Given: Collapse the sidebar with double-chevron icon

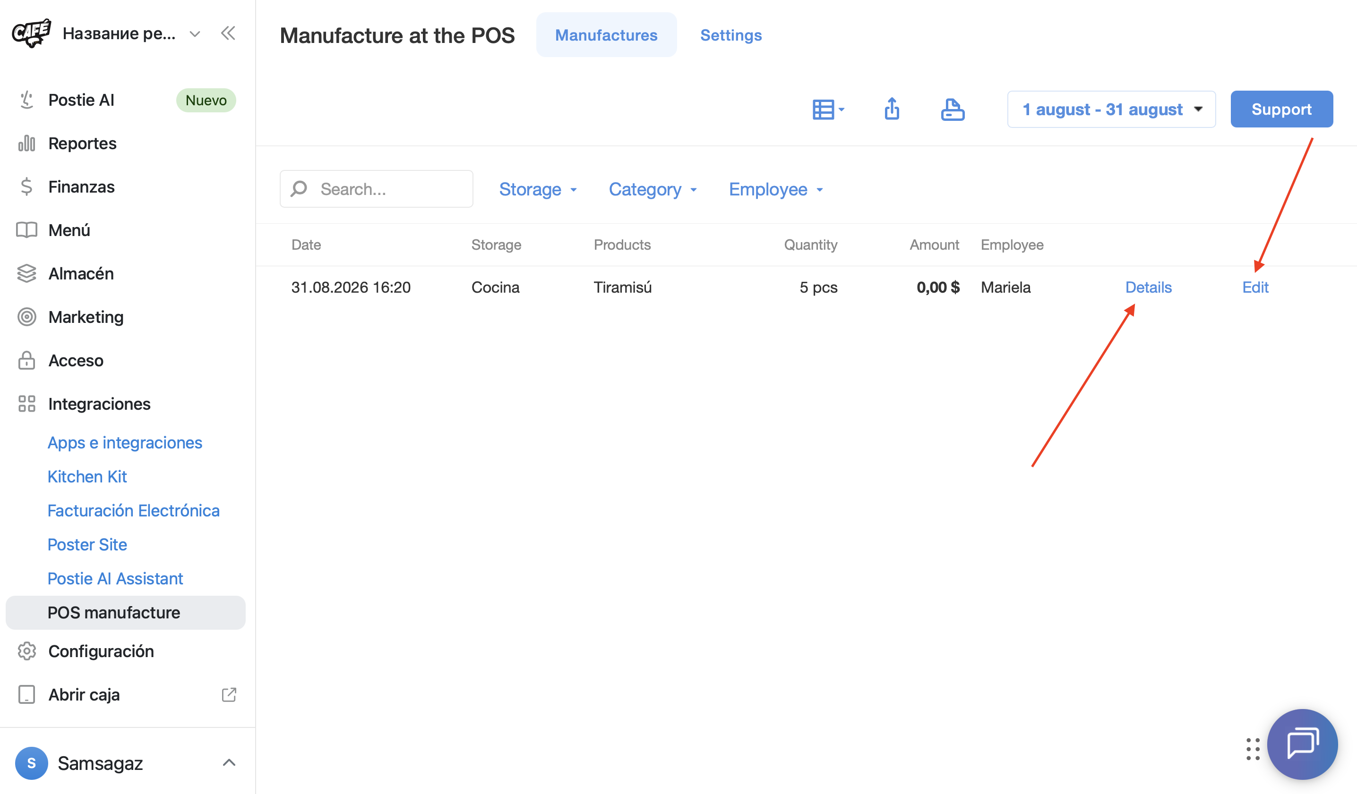Looking at the screenshot, I should click(228, 34).
